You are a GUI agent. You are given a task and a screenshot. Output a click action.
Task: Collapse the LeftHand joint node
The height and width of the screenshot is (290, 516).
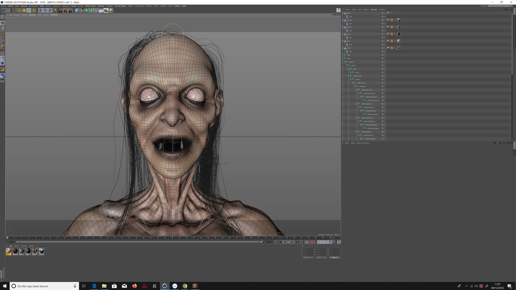click(355, 86)
